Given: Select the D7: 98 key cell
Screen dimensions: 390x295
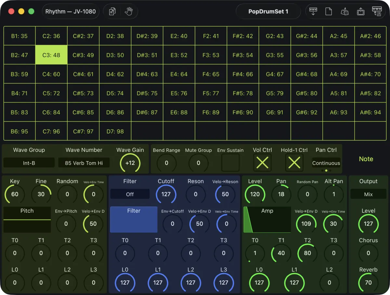Looking at the screenshot, I should [x=115, y=131].
